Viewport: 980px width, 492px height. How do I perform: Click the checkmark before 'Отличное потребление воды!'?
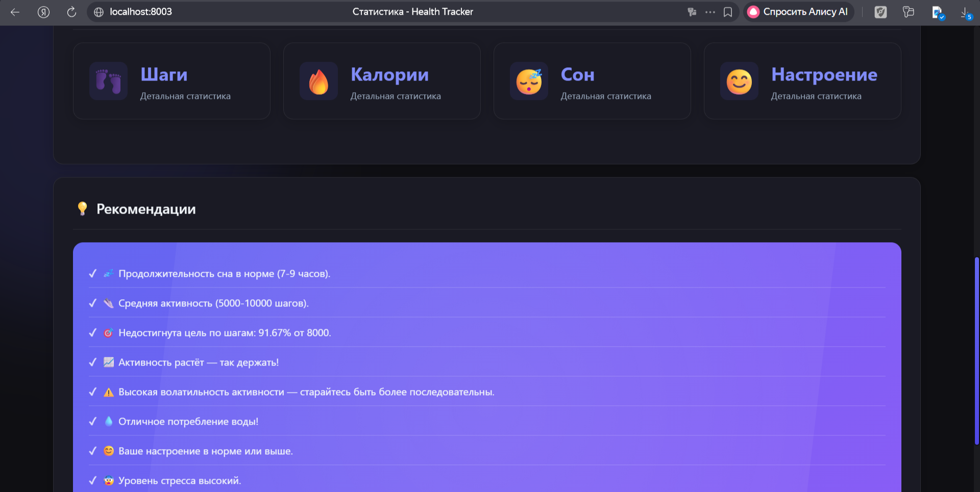click(x=92, y=422)
